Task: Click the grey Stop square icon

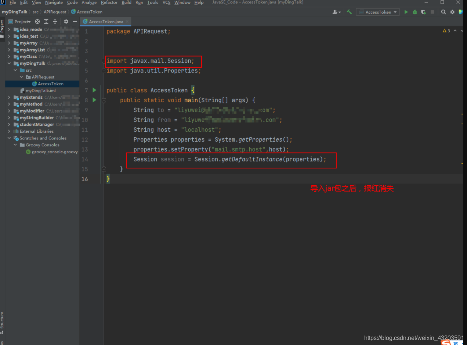Action: pyautogui.click(x=432, y=12)
